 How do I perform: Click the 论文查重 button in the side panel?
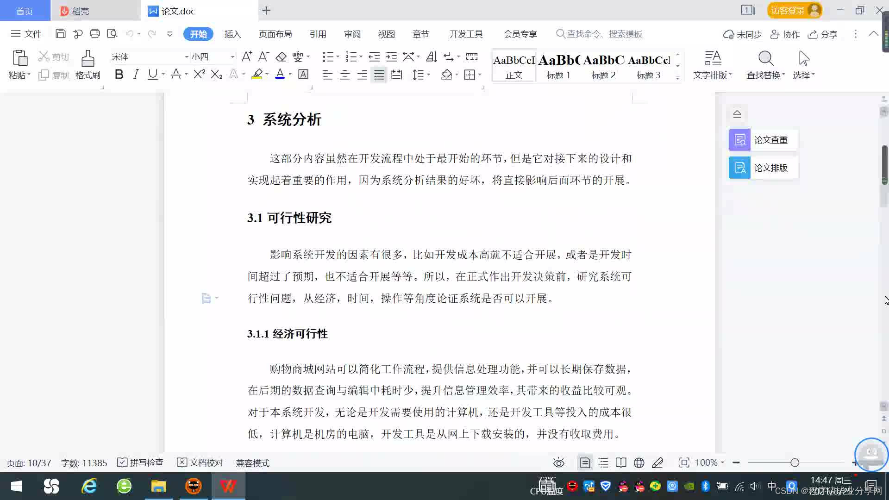click(763, 140)
